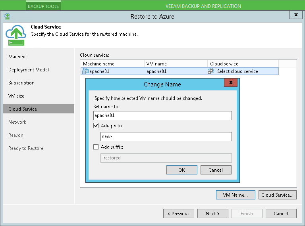305x226 pixels.
Task: Proceed with the Next button
Action: (212, 214)
